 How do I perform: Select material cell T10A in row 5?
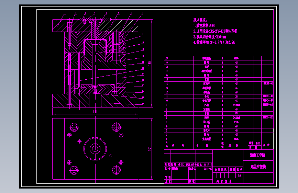click(236, 122)
